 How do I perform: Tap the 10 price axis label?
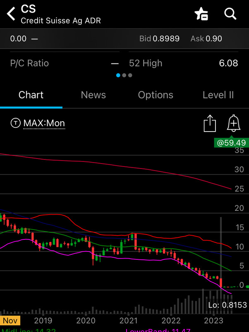(x=240, y=247)
